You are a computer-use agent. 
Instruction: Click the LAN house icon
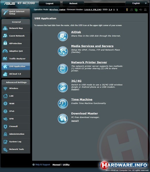point(5,96)
